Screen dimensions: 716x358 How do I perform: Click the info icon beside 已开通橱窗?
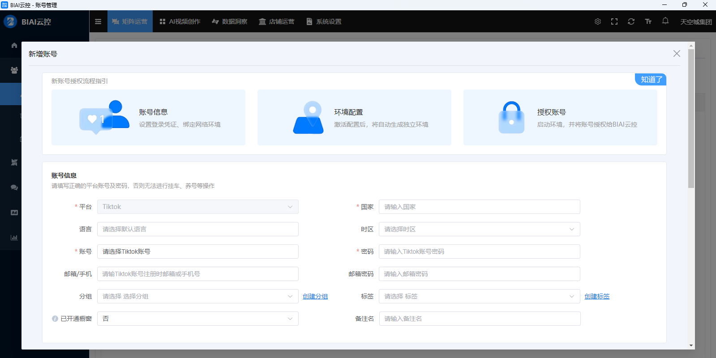(x=55, y=319)
